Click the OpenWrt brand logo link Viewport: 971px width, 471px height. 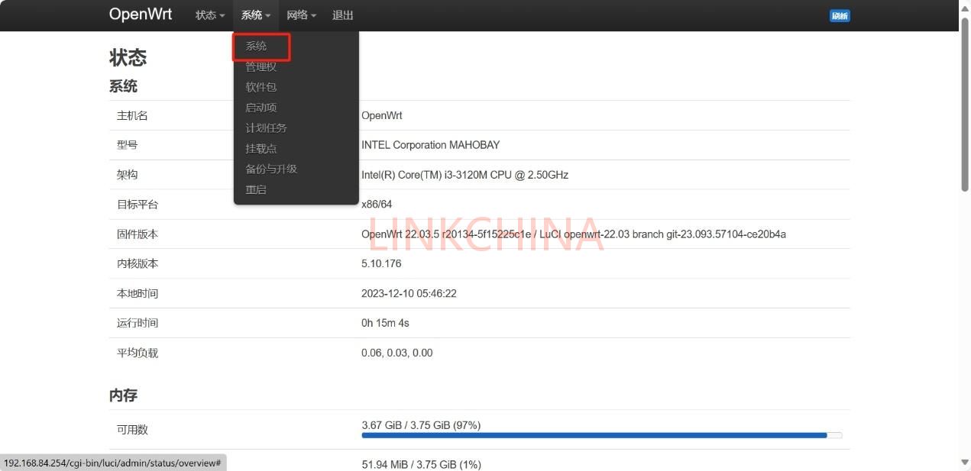[x=141, y=15]
